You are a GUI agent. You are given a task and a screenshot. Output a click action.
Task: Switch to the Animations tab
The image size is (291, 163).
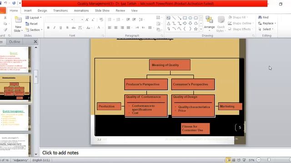(81, 11)
